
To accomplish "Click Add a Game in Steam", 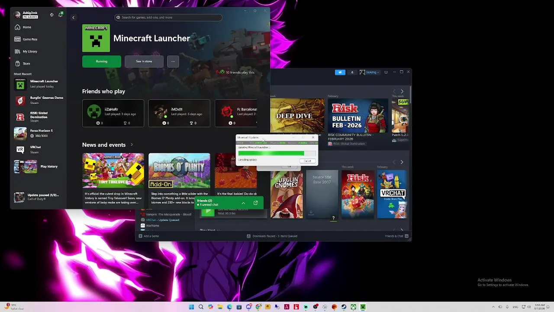I will 148,236.
